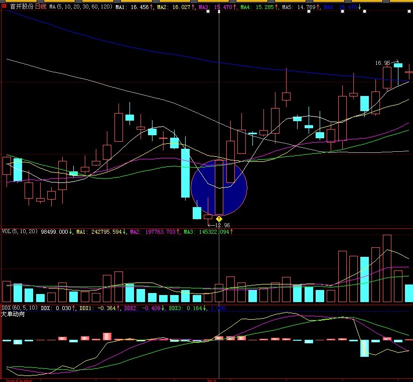Click the volume MA1: 242795.594 value
This screenshot has height=382, width=413.
[x=99, y=232]
